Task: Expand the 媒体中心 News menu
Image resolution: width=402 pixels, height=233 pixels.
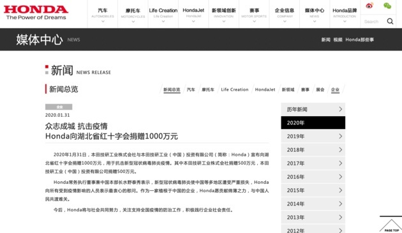Action: pyautogui.click(x=315, y=14)
